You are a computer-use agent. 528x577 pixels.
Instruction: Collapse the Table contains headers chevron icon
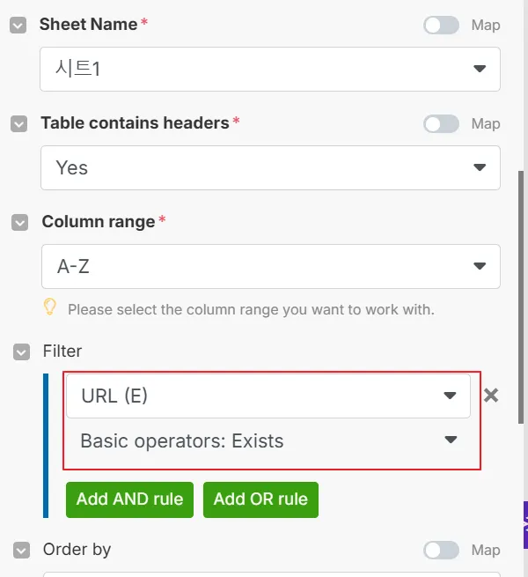tap(18, 124)
